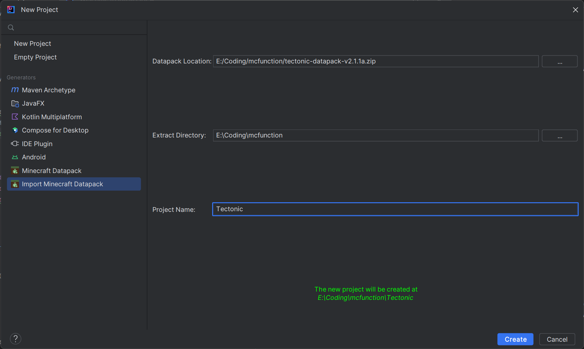
Task: Click the Maven Archetype icon
Action: [x=15, y=90]
